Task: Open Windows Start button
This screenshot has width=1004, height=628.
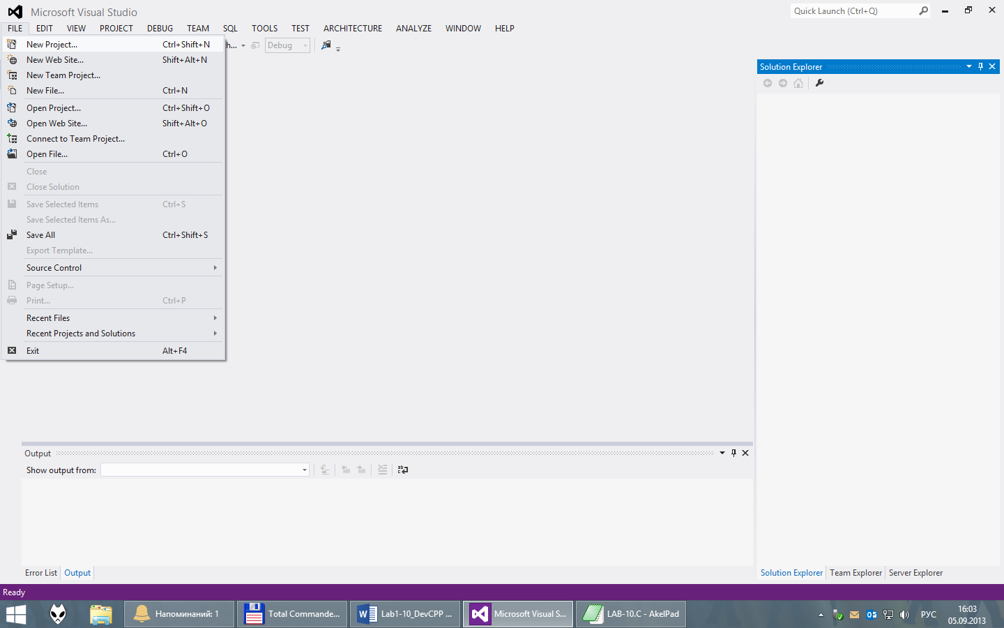Action: click(16, 614)
